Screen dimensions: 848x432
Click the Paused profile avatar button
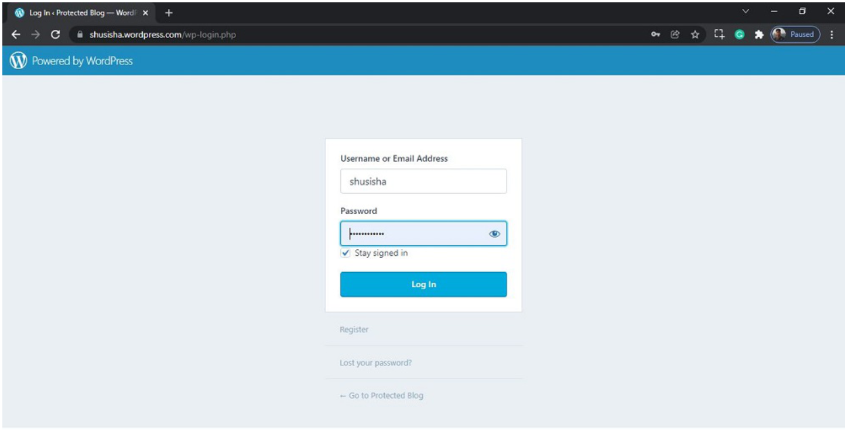(x=795, y=35)
